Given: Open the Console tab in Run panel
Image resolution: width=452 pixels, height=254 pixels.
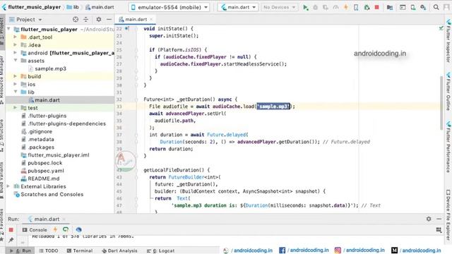Looking at the screenshot, I should 35,230.
